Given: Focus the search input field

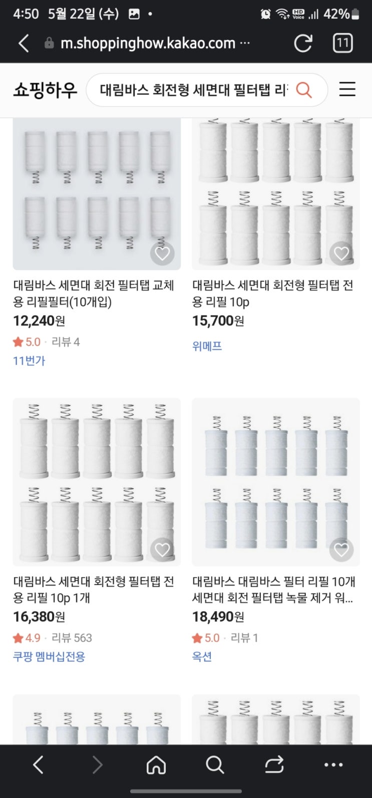Looking at the screenshot, I should pyautogui.click(x=193, y=90).
